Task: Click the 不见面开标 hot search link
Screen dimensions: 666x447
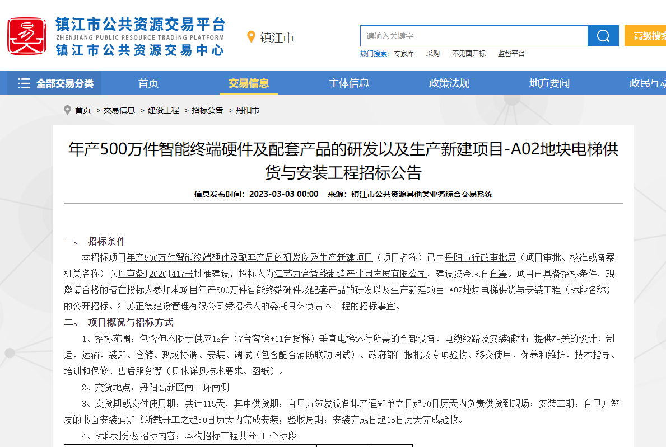Action: 469,54
